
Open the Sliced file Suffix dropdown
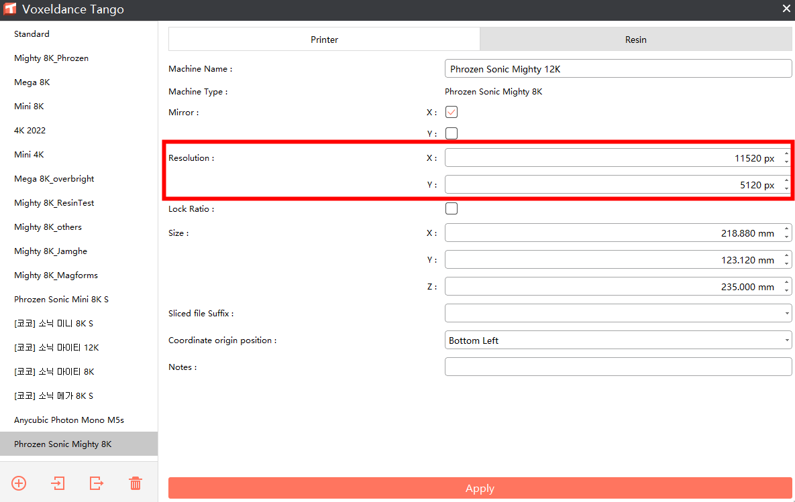(618, 313)
